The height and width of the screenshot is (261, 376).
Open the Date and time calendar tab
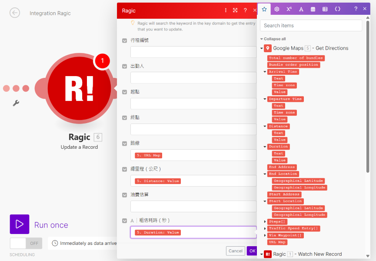[x=313, y=9]
